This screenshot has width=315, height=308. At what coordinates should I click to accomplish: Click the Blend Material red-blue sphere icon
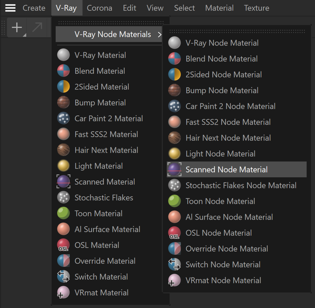63,71
